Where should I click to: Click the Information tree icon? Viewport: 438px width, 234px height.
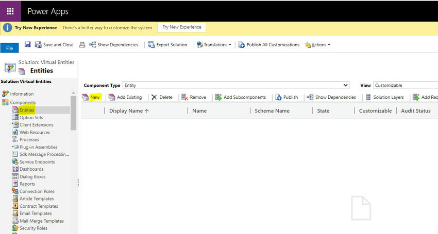pyautogui.click(x=5, y=94)
